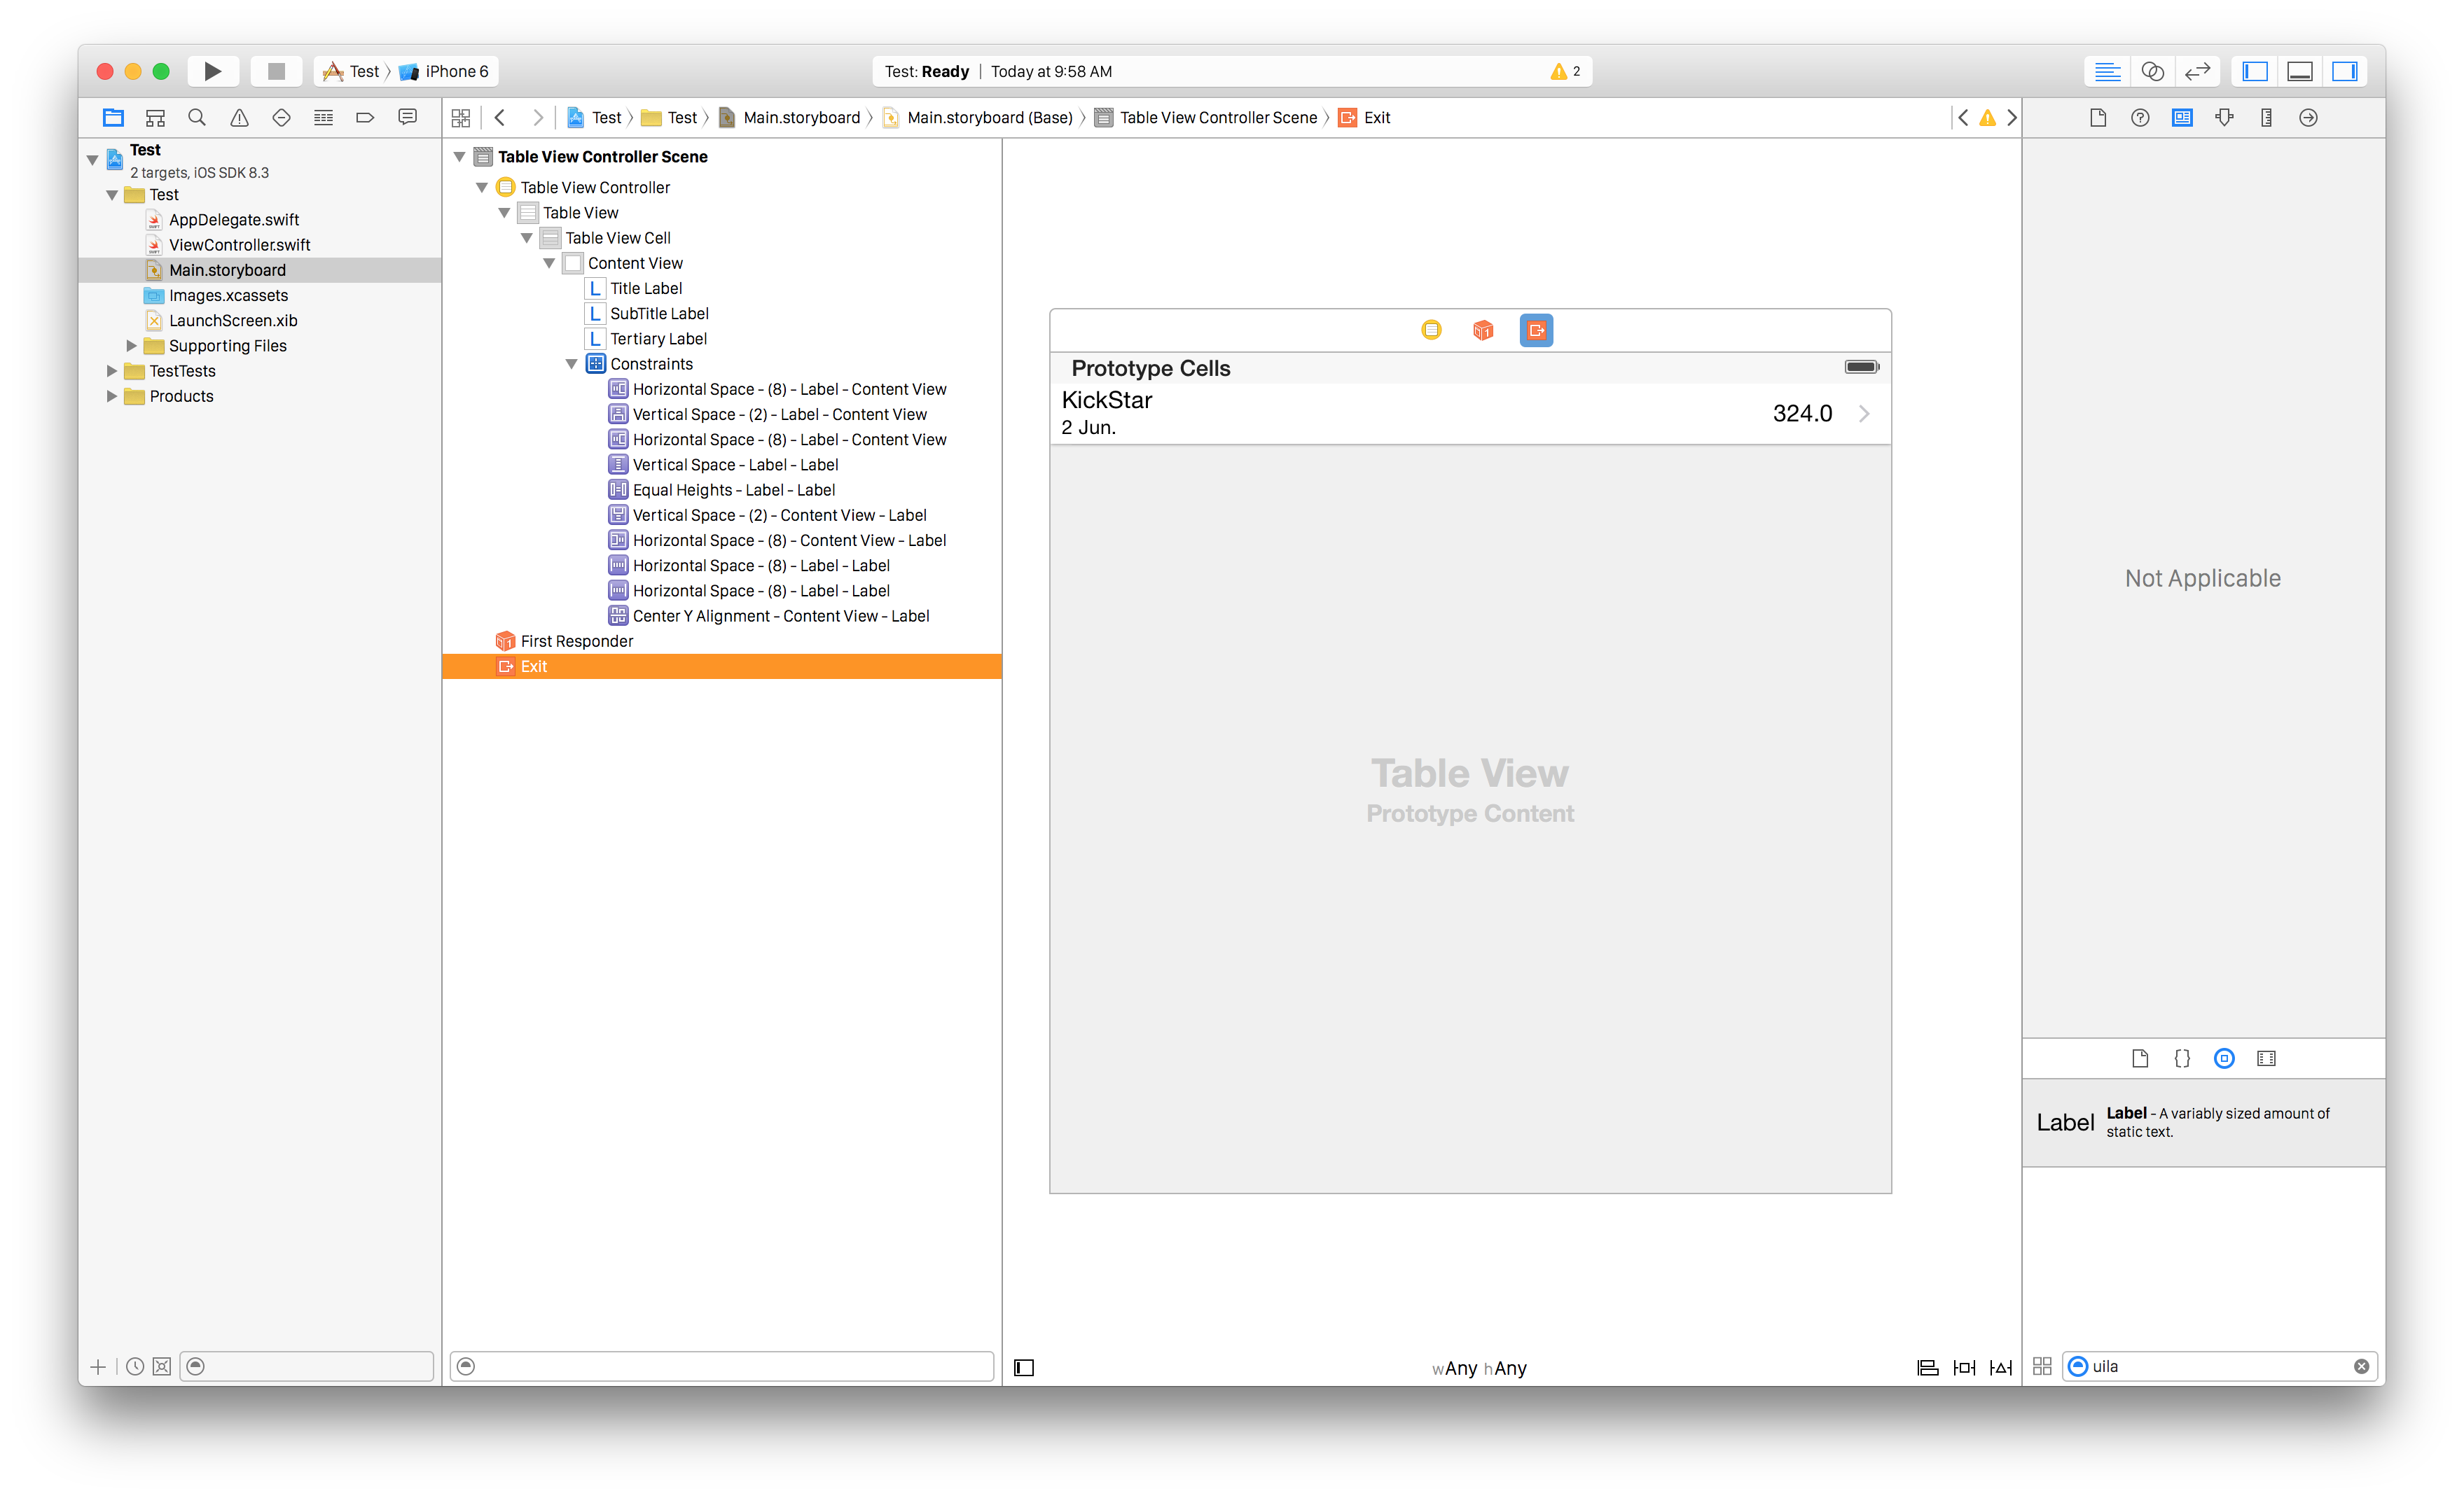
Task: Show the Identity inspector
Action: [2182, 117]
